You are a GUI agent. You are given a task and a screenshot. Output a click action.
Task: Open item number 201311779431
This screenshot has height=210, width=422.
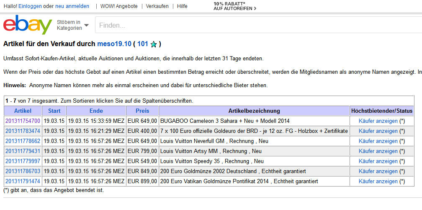[23, 151]
